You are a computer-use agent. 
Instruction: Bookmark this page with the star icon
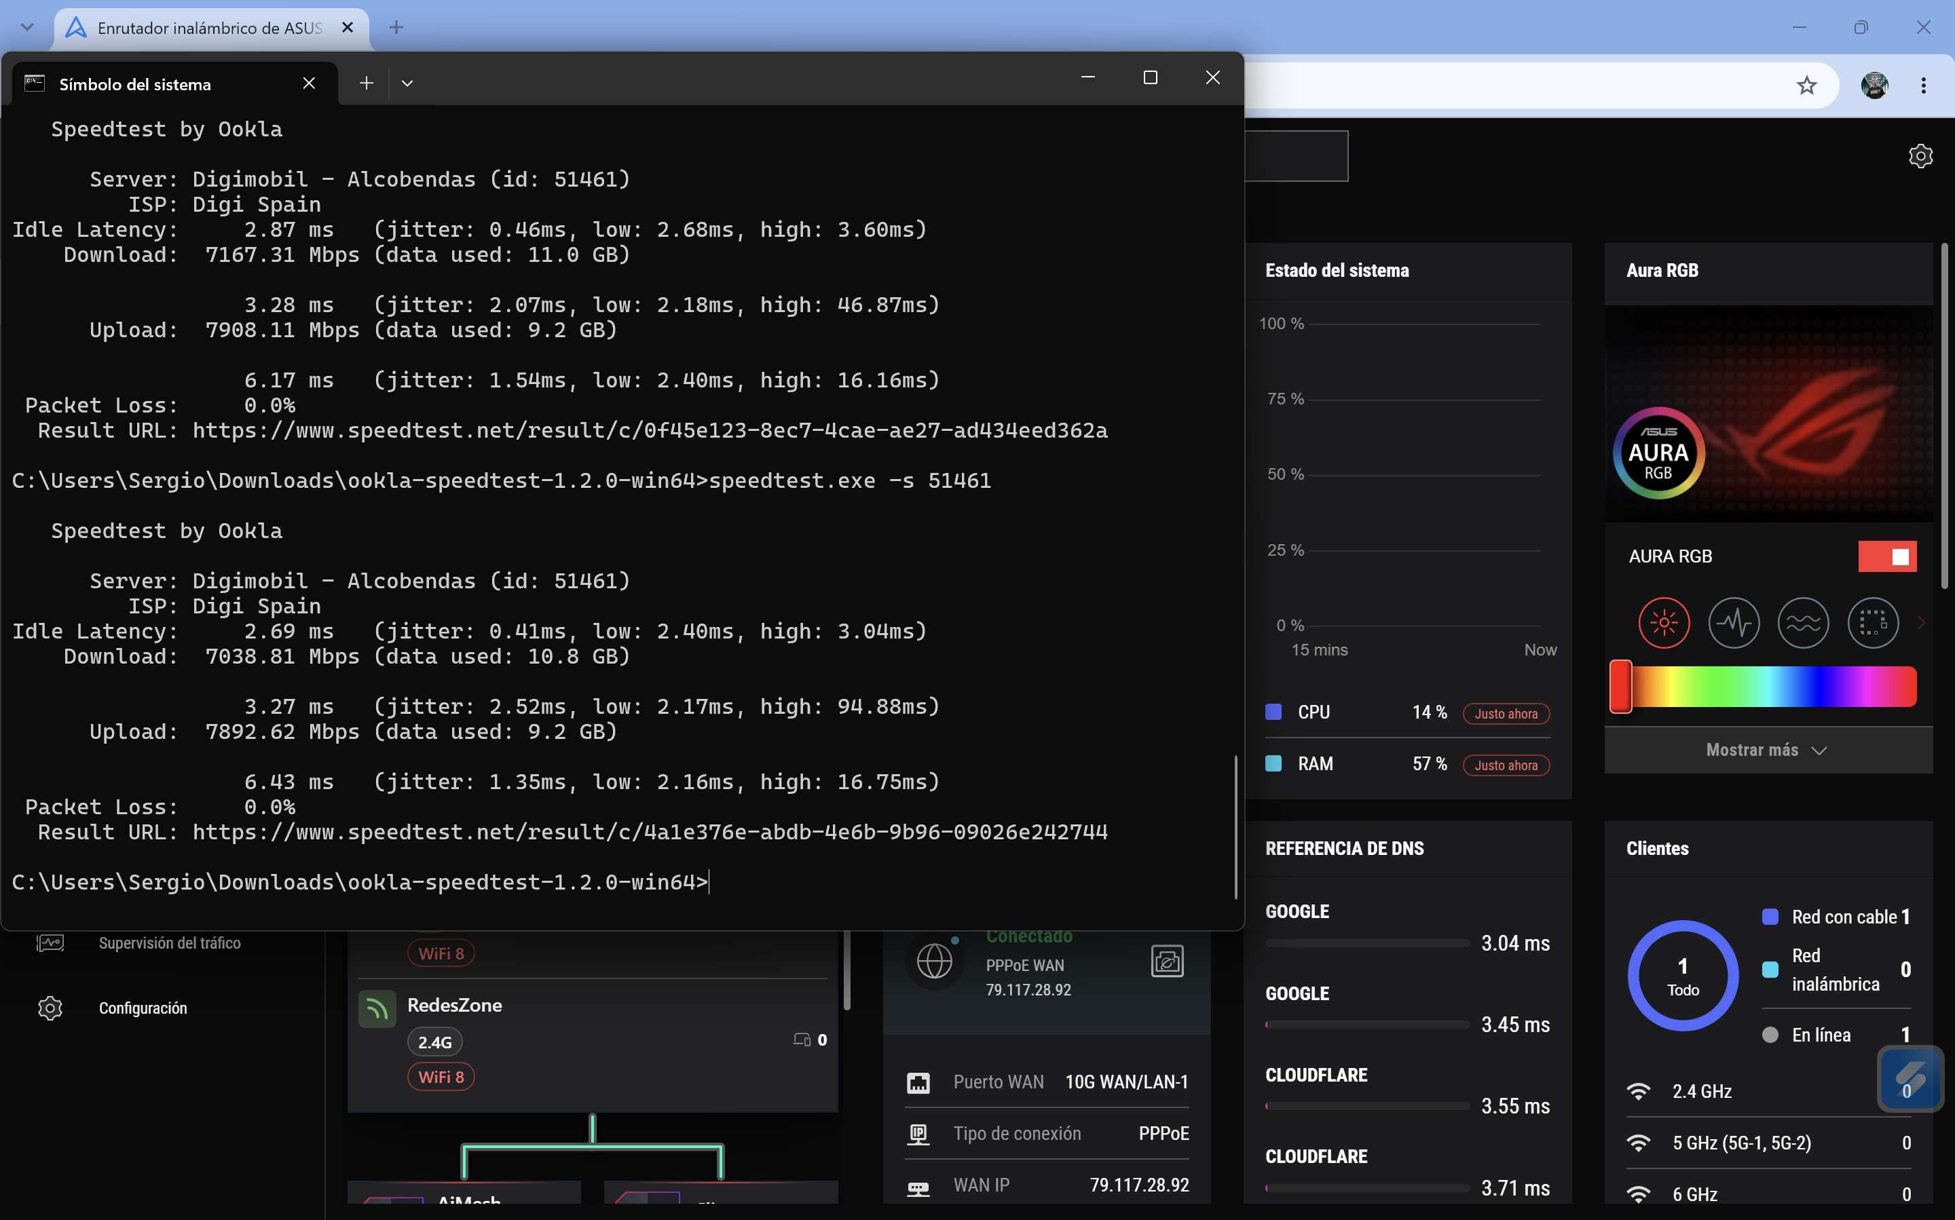click(1806, 85)
